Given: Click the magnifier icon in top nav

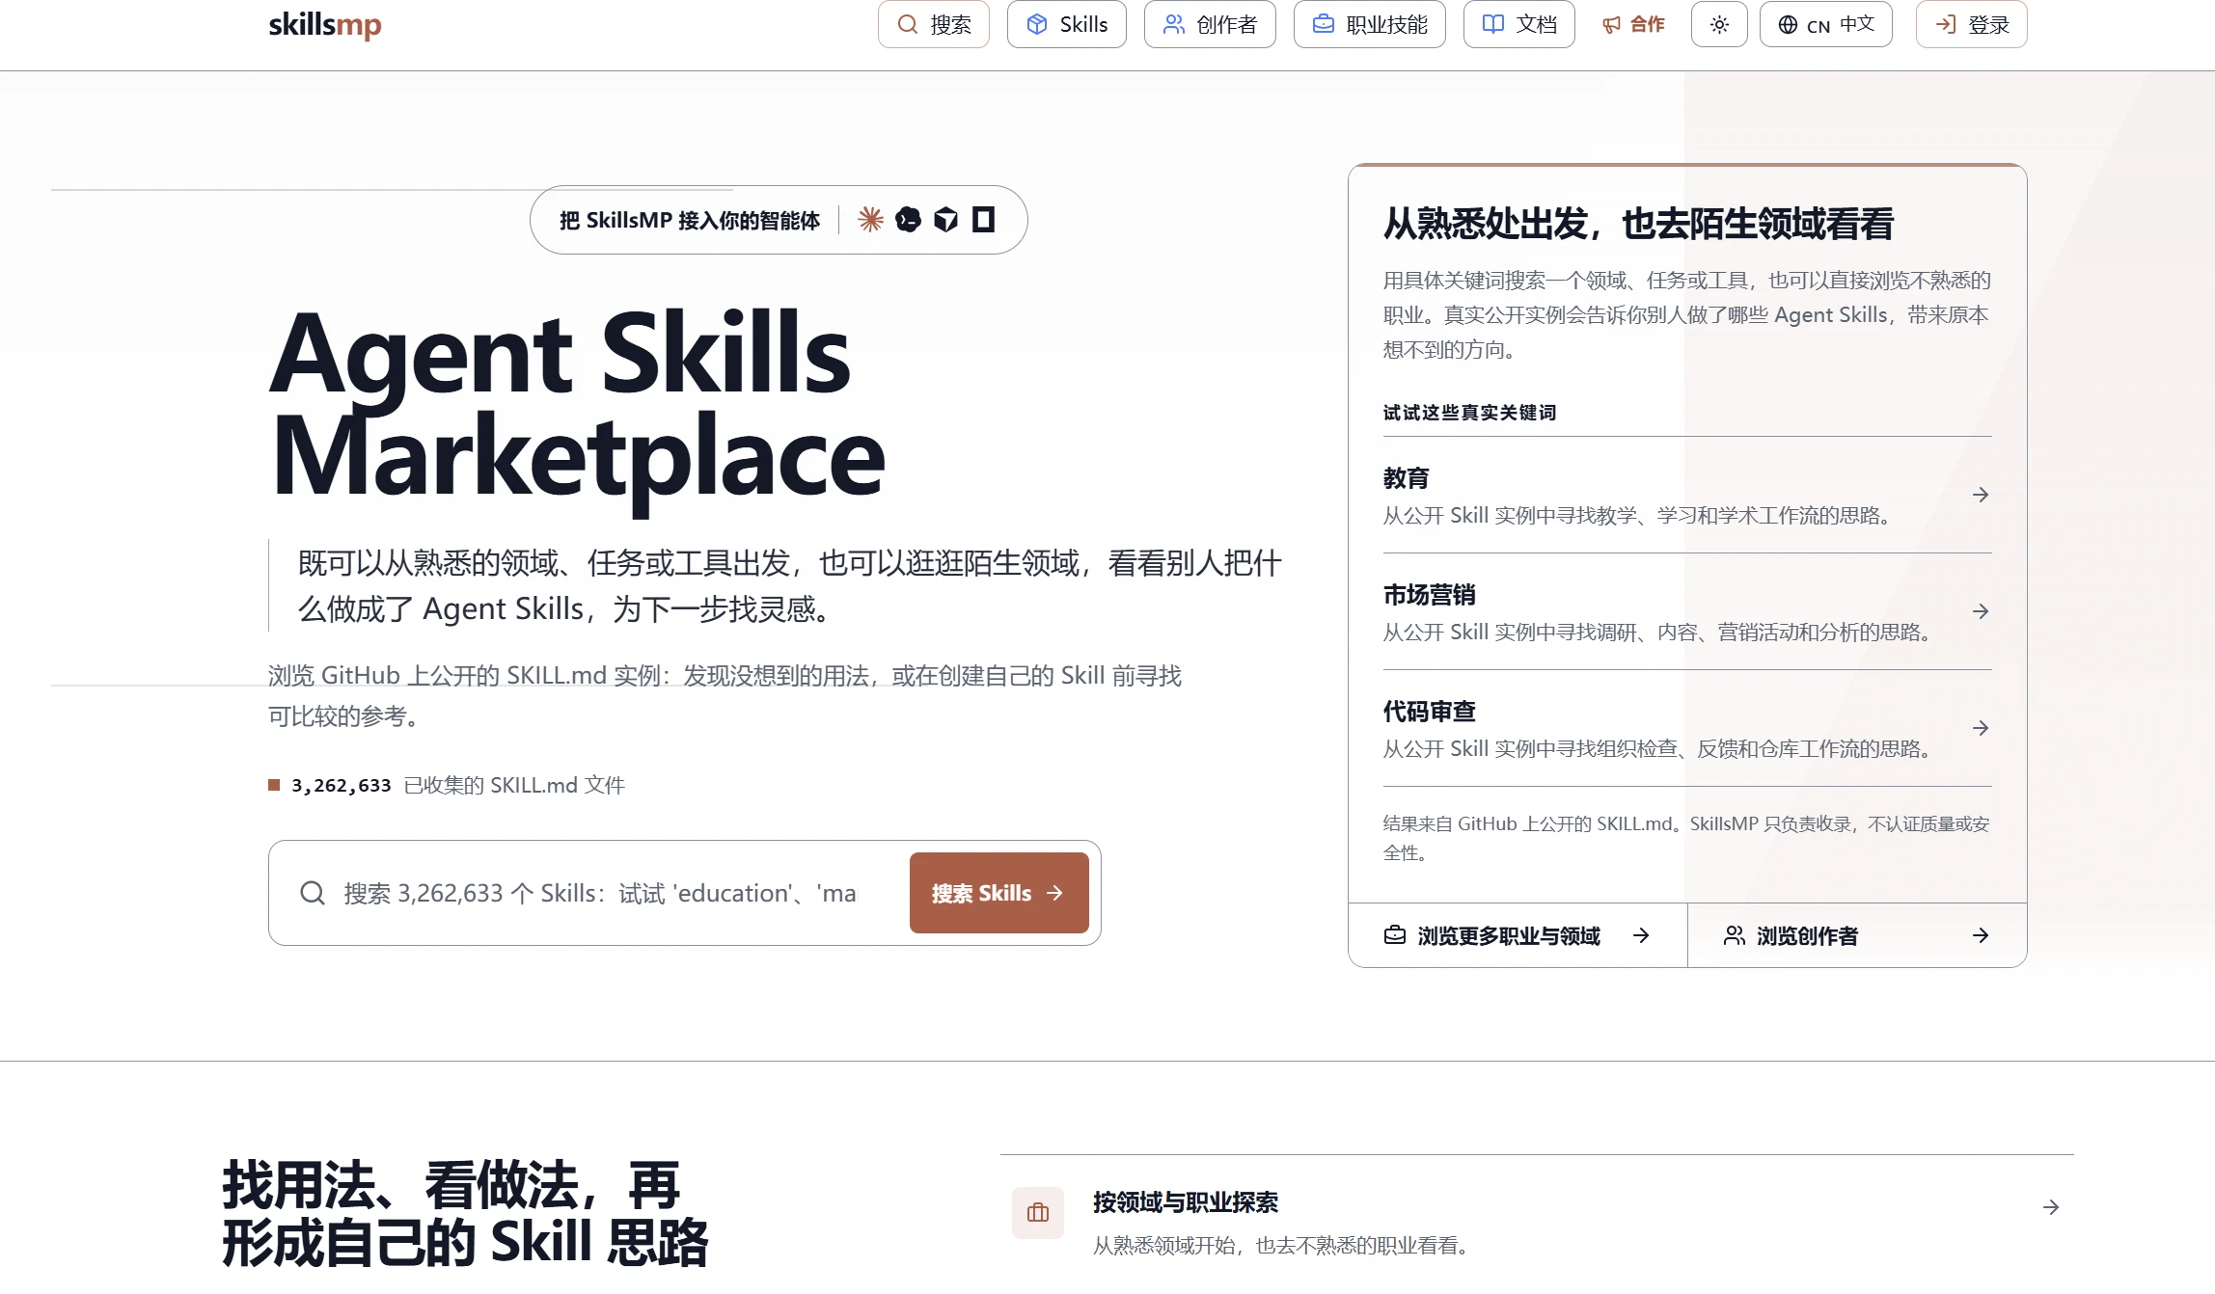Looking at the screenshot, I should pos(907,24).
